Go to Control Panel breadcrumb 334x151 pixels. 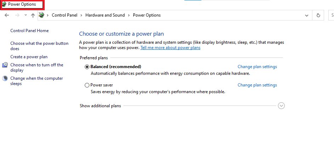(x=65, y=15)
